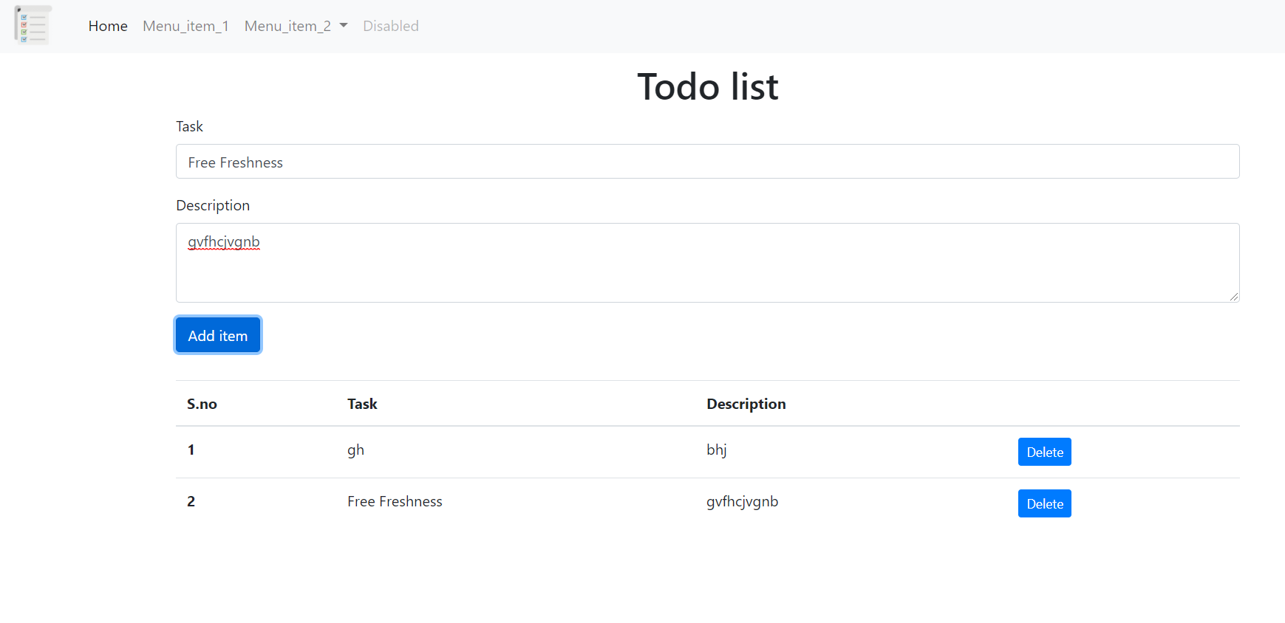Viewport: 1285px width, 623px height.
Task: Click the todo checklist logo icon
Action: click(x=33, y=26)
